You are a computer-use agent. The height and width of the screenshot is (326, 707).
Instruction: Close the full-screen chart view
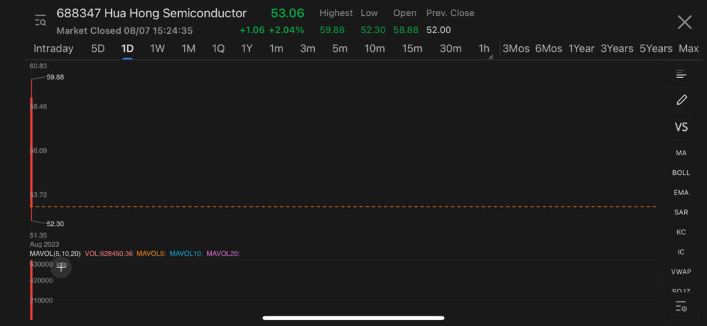tap(684, 22)
